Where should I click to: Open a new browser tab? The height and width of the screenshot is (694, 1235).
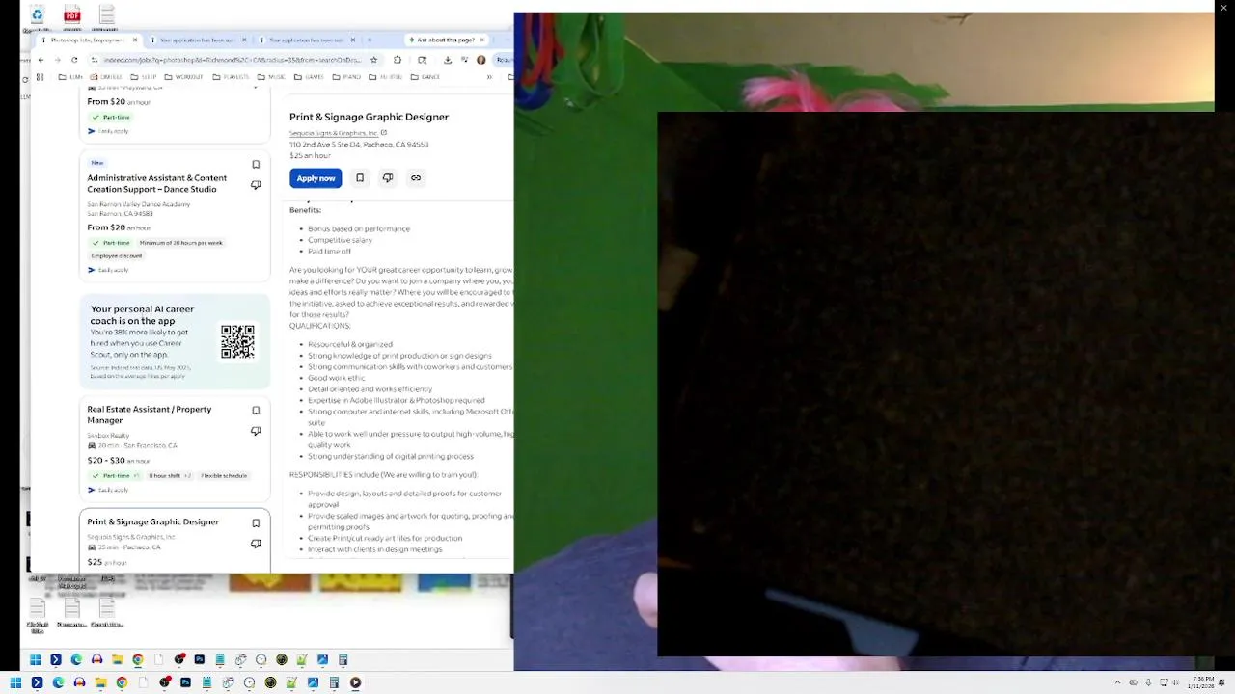370,40
